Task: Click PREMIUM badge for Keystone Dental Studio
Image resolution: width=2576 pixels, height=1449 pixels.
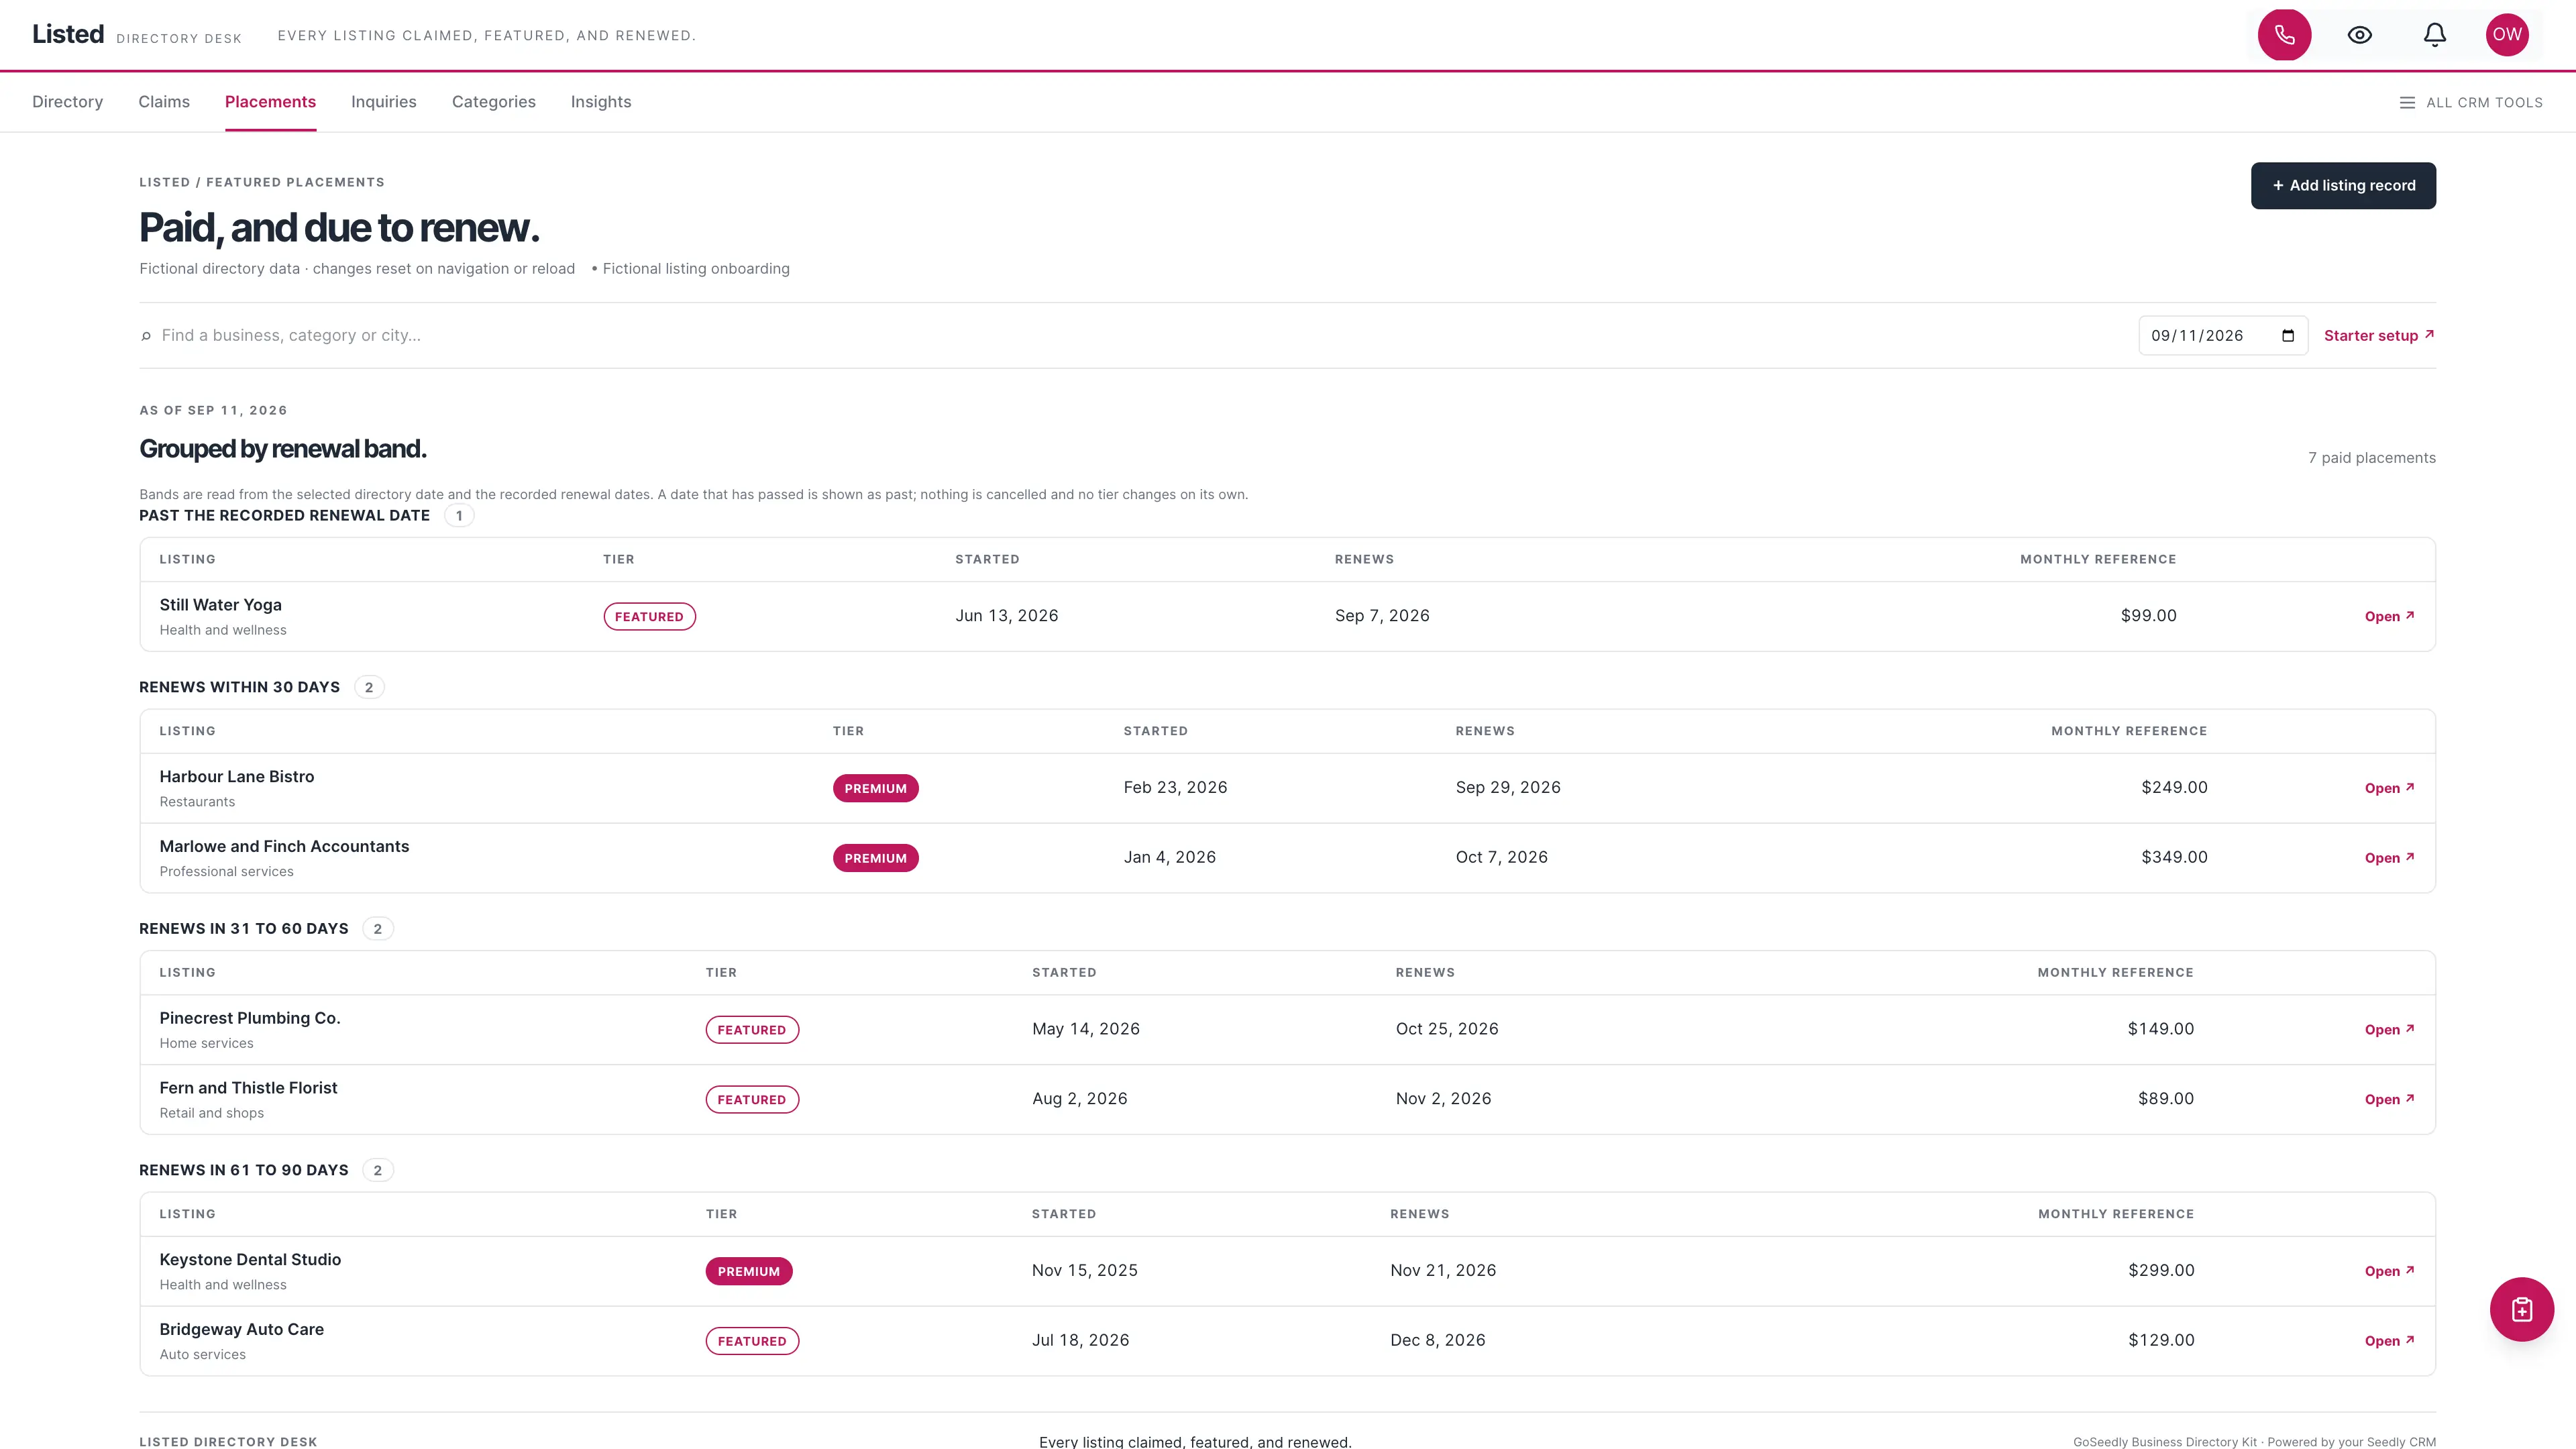Action: coord(748,1272)
